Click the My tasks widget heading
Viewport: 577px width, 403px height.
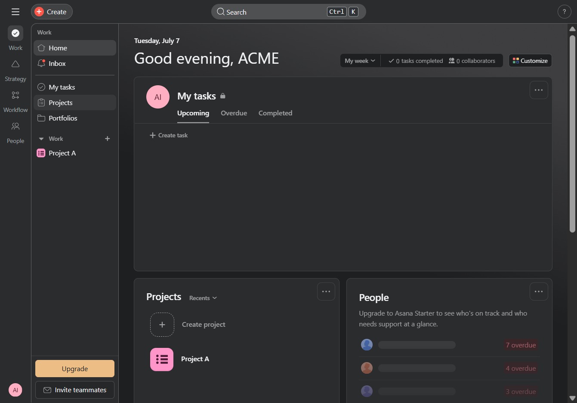(x=197, y=96)
